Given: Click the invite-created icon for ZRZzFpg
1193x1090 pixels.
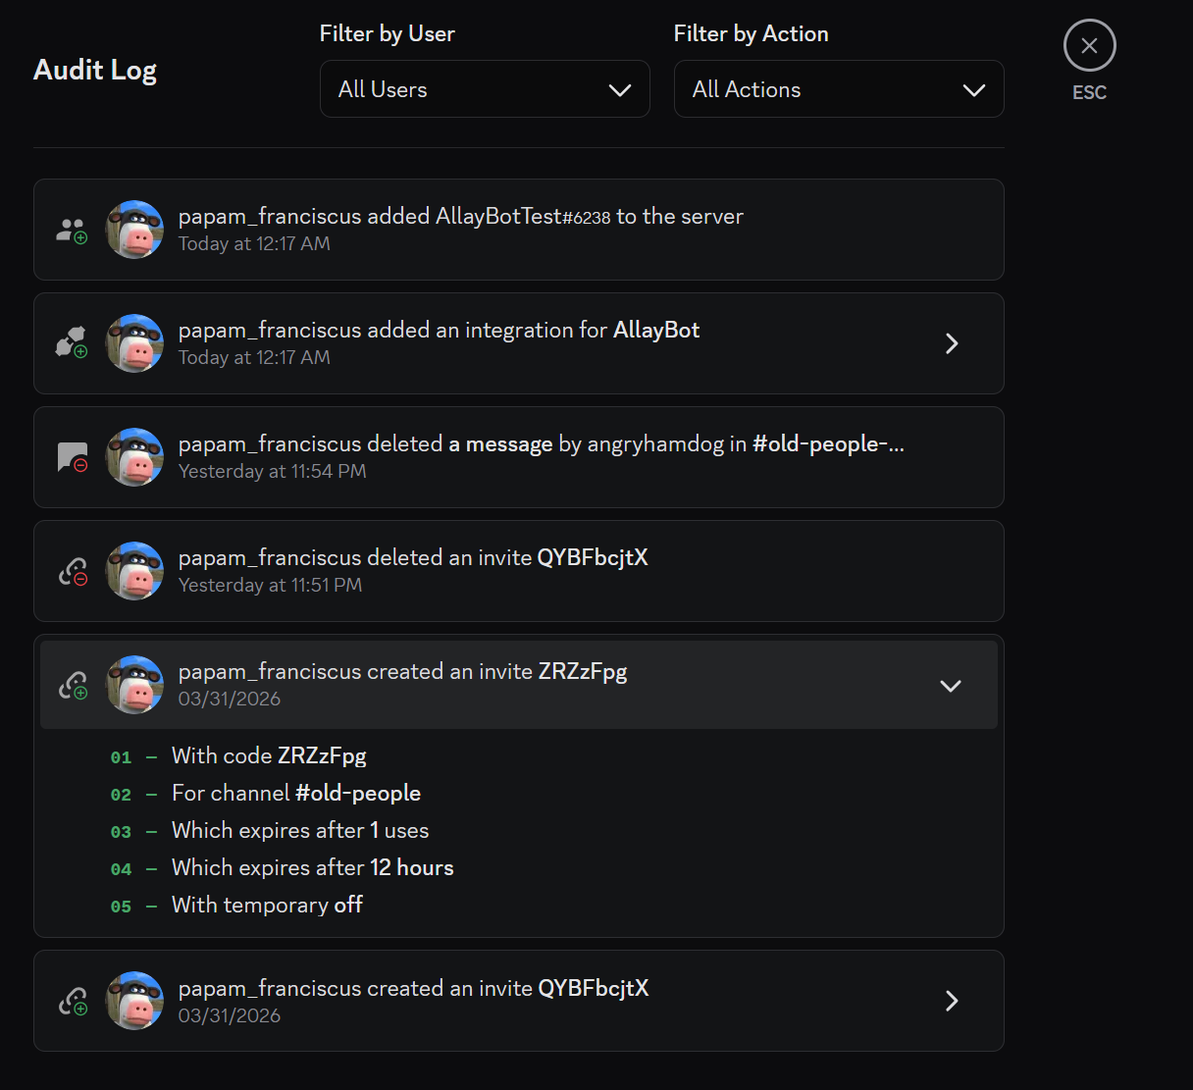Looking at the screenshot, I should pyautogui.click(x=73, y=685).
